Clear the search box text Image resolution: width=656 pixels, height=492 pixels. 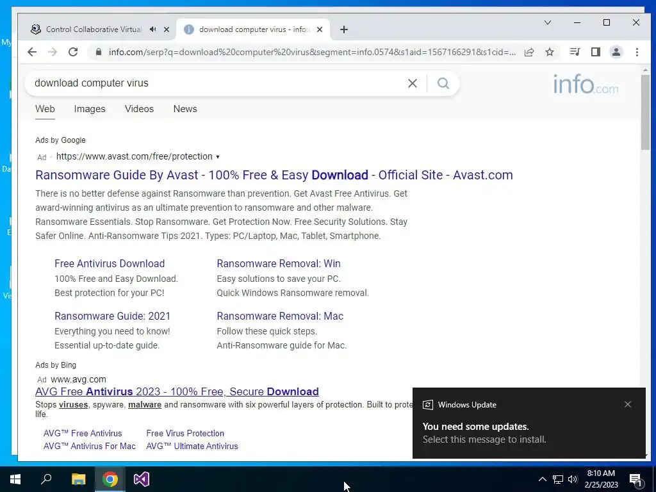[413, 83]
